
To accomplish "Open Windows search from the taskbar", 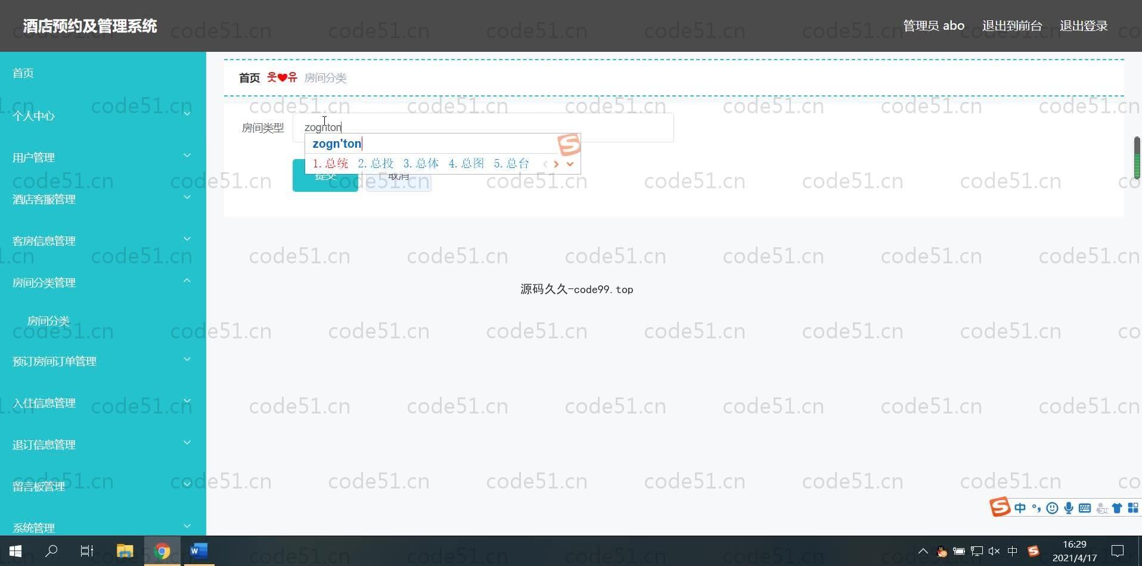I will (x=51, y=551).
